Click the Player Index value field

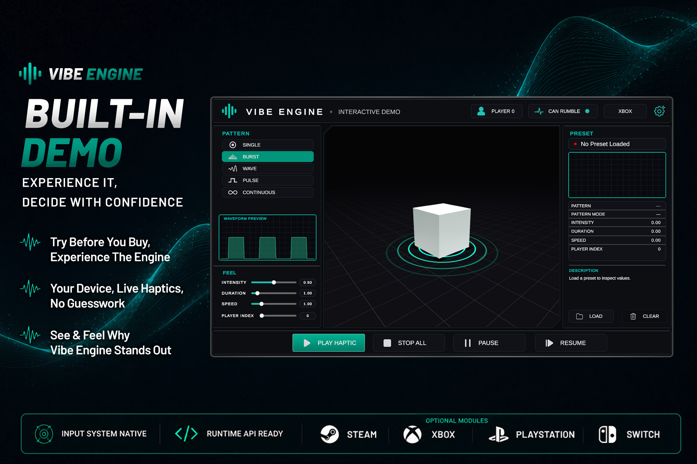pyautogui.click(x=307, y=316)
